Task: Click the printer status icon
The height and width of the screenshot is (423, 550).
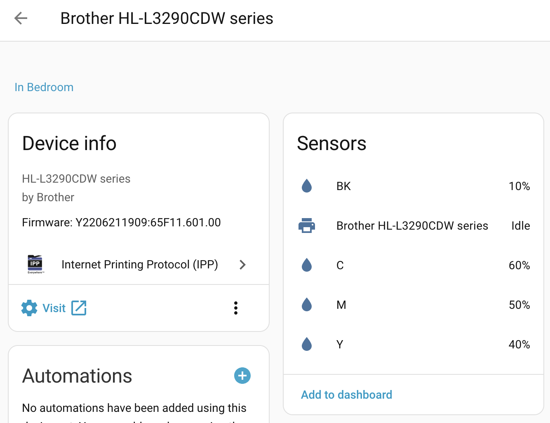Action: 307,226
